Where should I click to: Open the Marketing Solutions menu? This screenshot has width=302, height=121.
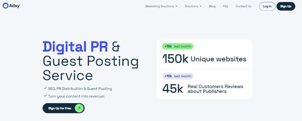[160, 6]
